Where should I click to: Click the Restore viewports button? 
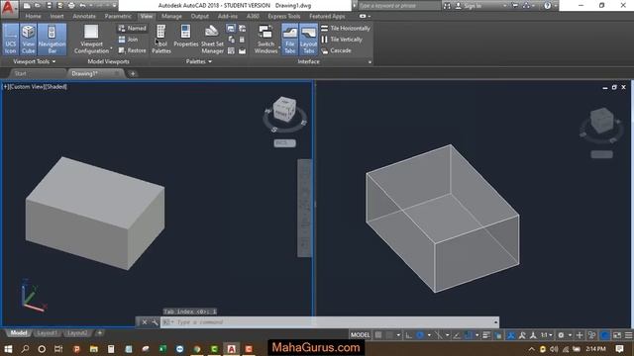point(132,50)
